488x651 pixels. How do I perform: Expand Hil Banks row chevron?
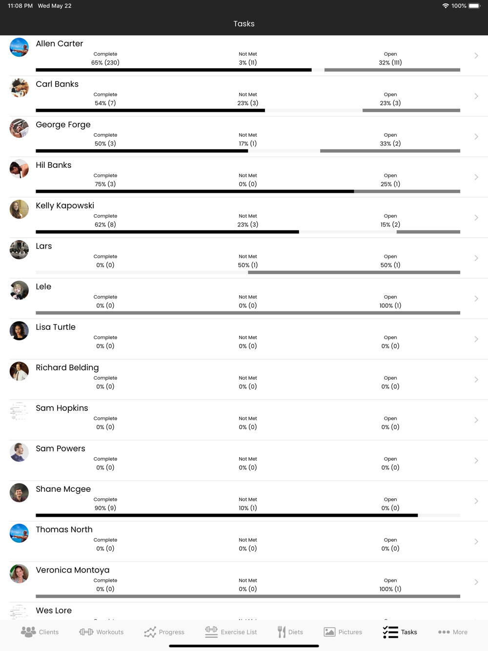point(476,177)
